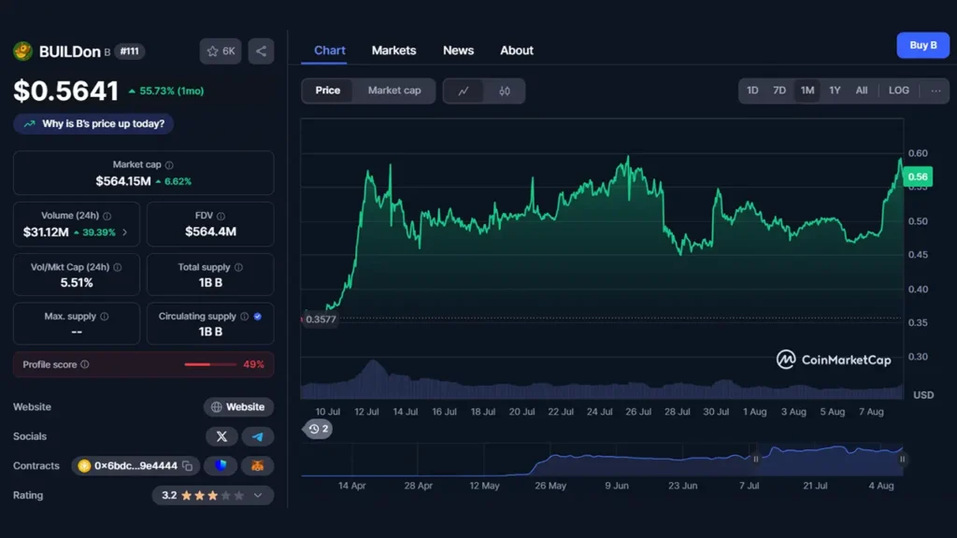Click the Vol/Mkt Cap (24h) info icon
Screen dimensions: 957x538
pyautogui.click(x=117, y=267)
